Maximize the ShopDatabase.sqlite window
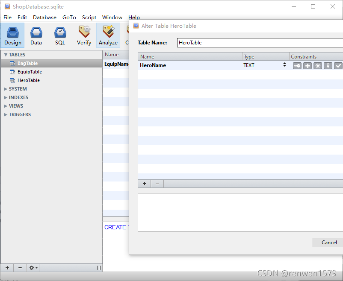The image size is (343, 281). click(313, 6)
